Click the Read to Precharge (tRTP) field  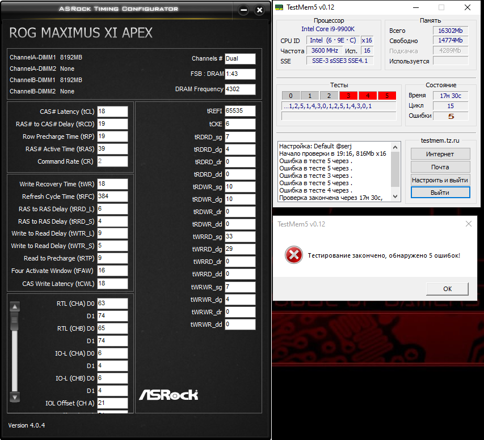[x=112, y=258]
